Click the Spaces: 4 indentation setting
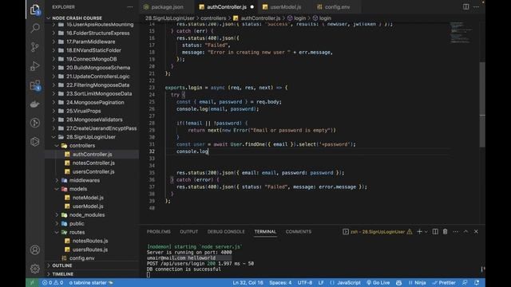Image resolution: width=511 pixels, height=287 pixels. (x=280, y=283)
